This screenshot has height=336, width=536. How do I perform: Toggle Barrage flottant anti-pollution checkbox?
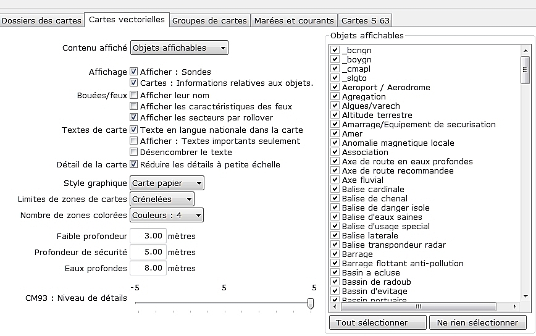(335, 263)
